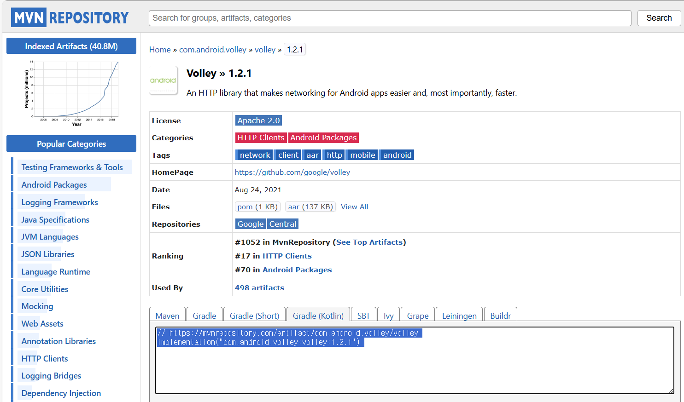Select the aar tag
684x402 pixels.
[312, 155]
